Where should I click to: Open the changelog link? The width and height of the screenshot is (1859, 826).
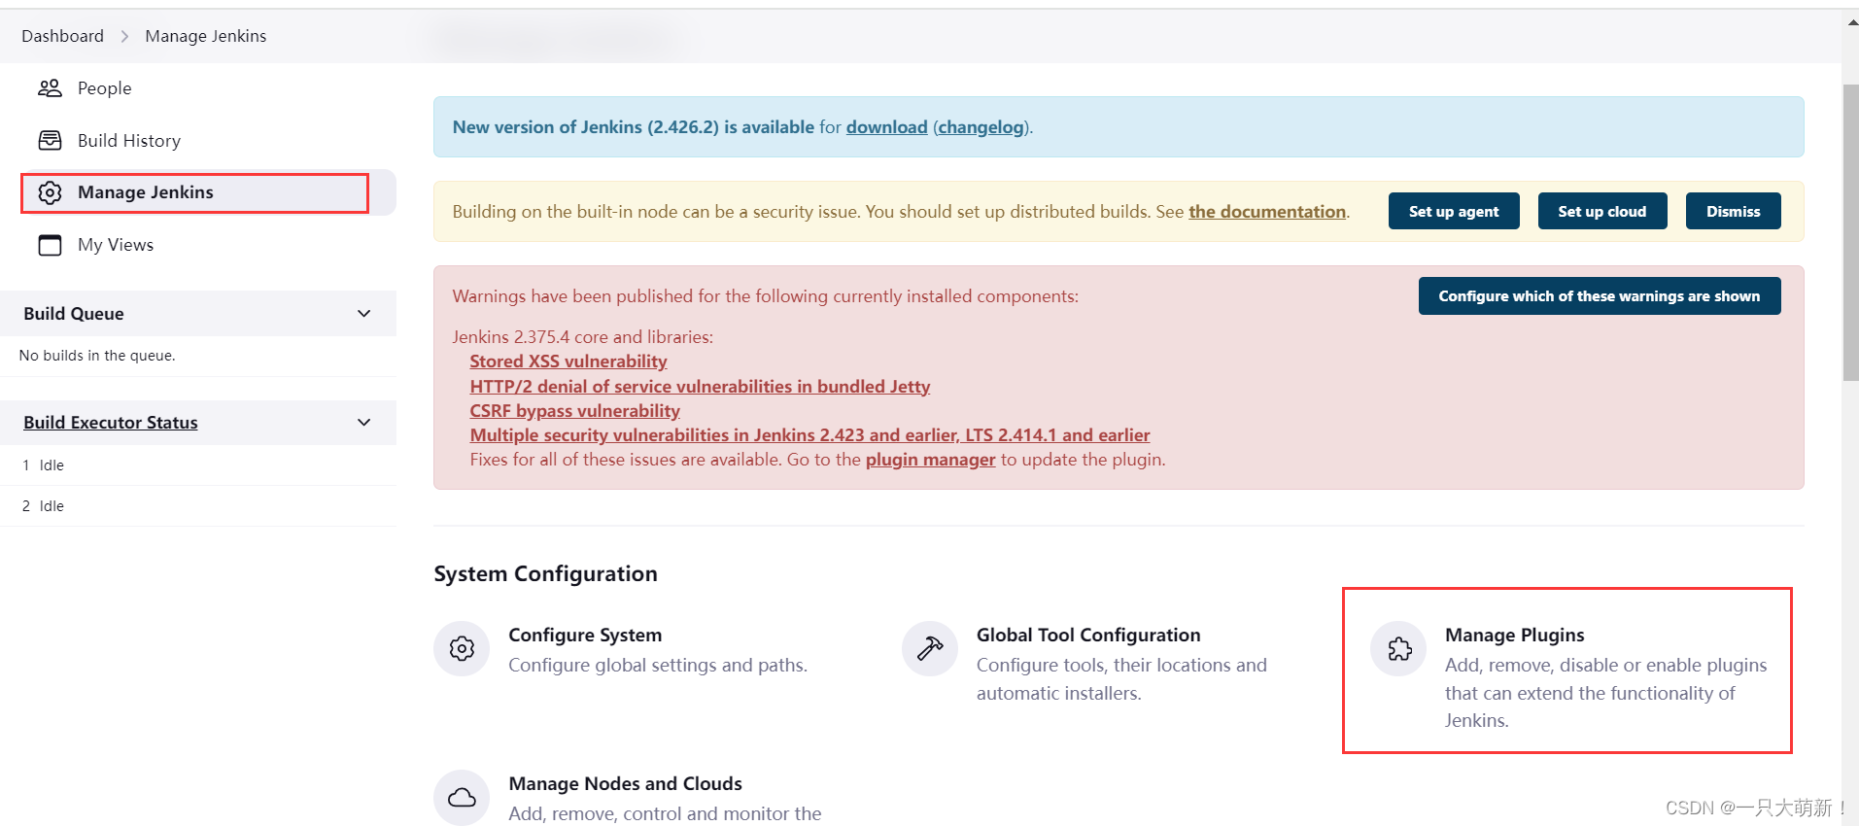pos(981,127)
